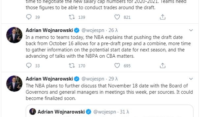Reply to the NBA memo tweet
The image size is (205, 117).
(29, 66)
